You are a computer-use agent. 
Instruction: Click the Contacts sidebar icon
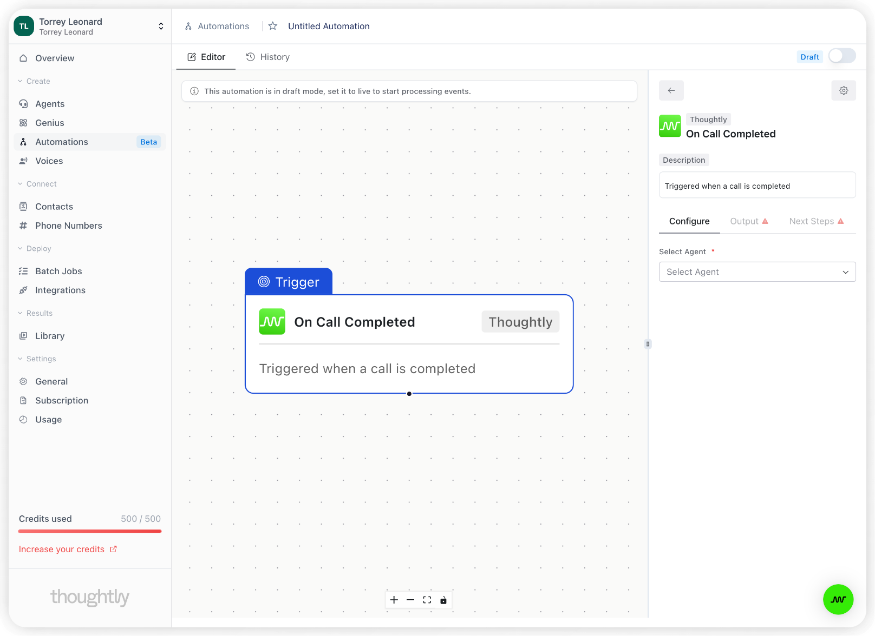(23, 207)
